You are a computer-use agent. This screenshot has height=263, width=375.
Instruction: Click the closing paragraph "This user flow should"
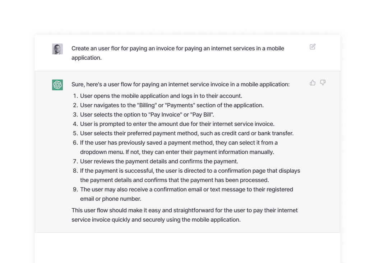pos(185,215)
